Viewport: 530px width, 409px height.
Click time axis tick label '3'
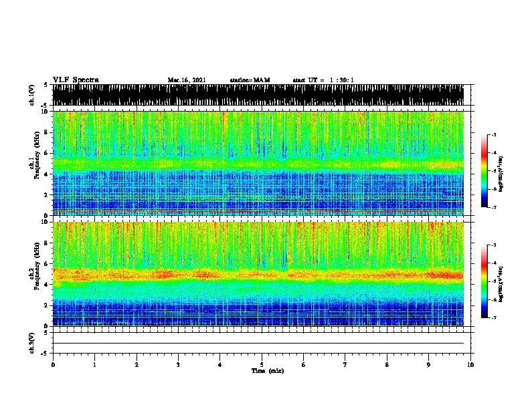[178, 365]
